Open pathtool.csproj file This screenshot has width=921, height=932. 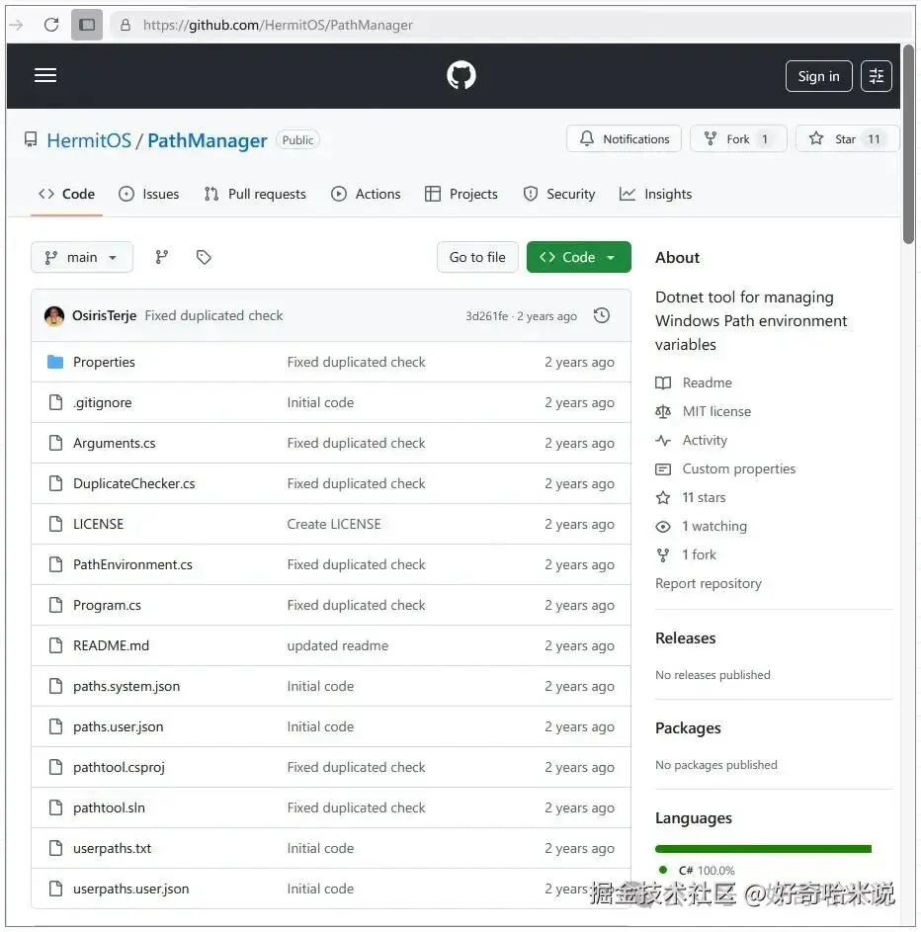[x=119, y=767]
